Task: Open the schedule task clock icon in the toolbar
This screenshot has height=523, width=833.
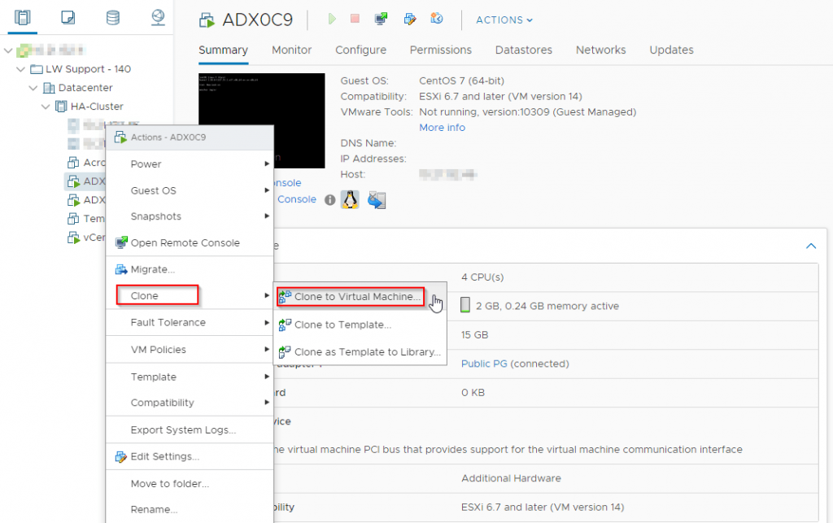Action: coord(437,19)
